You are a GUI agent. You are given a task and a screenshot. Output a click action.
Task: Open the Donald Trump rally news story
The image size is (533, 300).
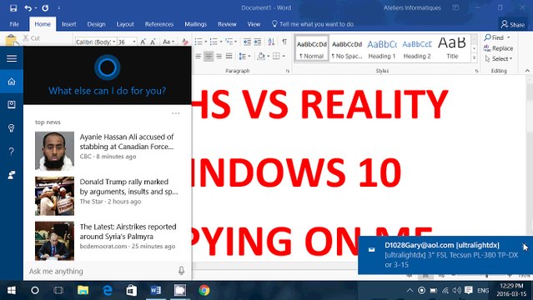(x=108, y=196)
